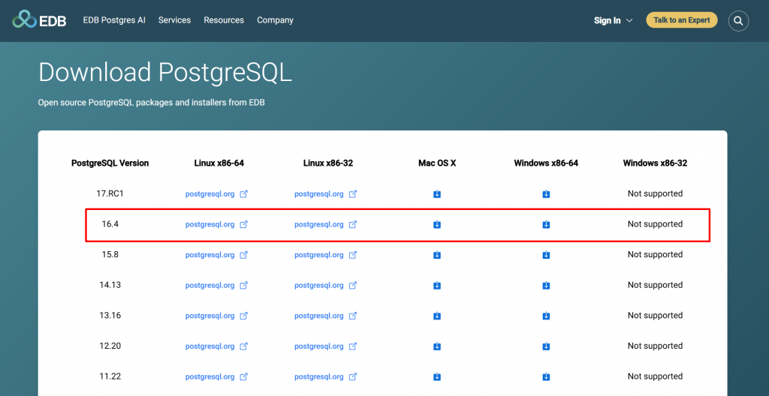Click external-link icon for 11.22 Linux x86-64
Screen dimensions: 769x396
(x=244, y=377)
